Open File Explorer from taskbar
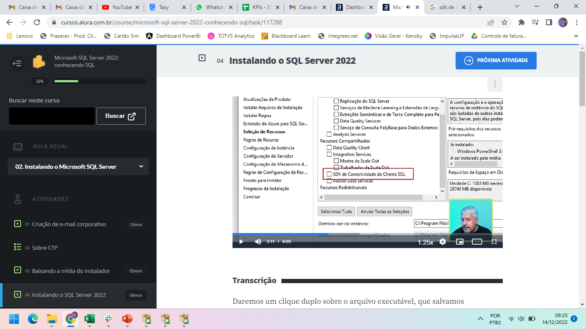The width and height of the screenshot is (586, 329). (x=52, y=319)
